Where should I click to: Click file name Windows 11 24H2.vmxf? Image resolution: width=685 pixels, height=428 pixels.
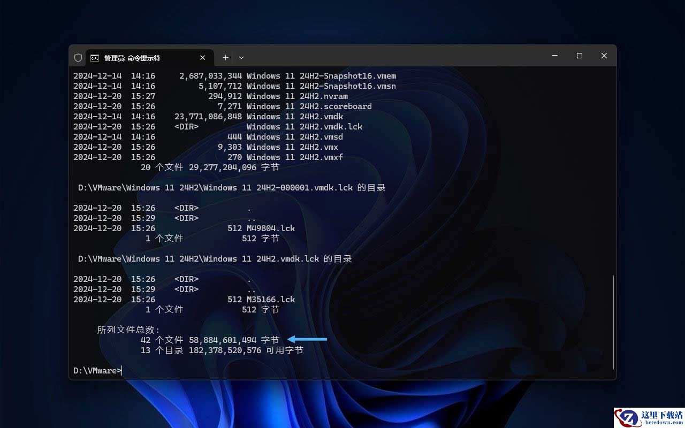(295, 157)
